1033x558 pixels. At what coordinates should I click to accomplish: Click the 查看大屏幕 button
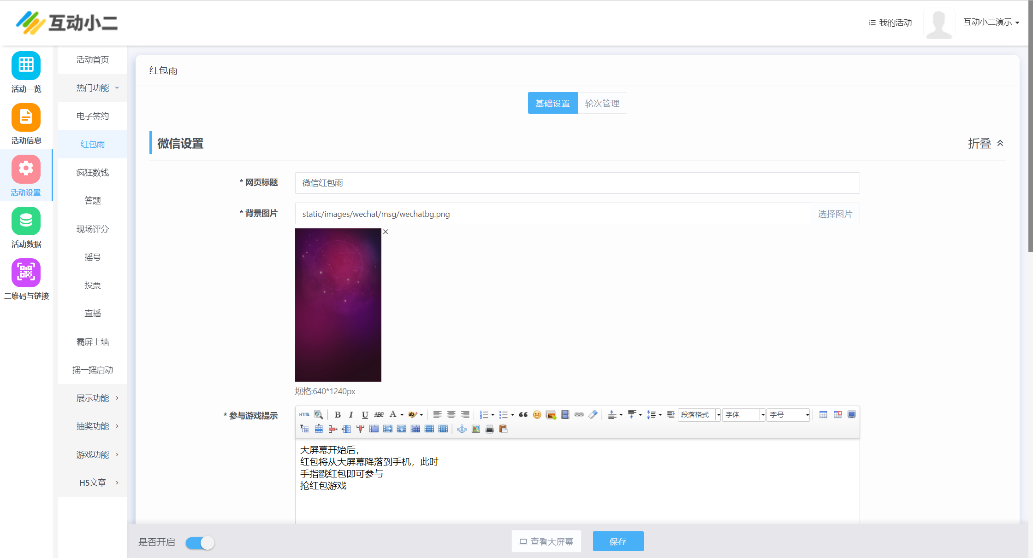tap(546, 541)
